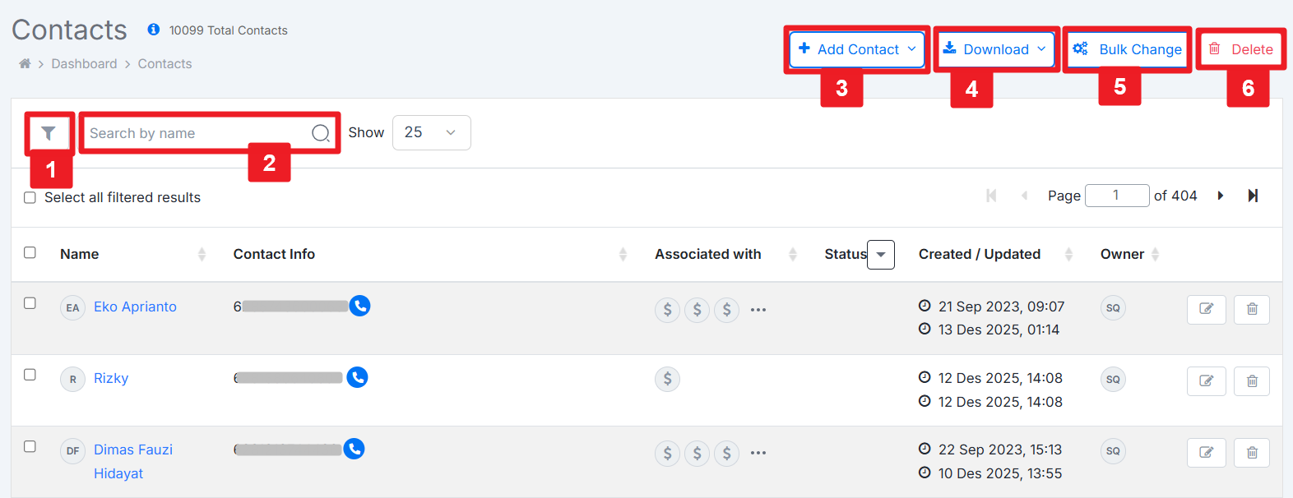Click the three-dots icon in Dimas Fauzi's row

click(x=758, y=453)
